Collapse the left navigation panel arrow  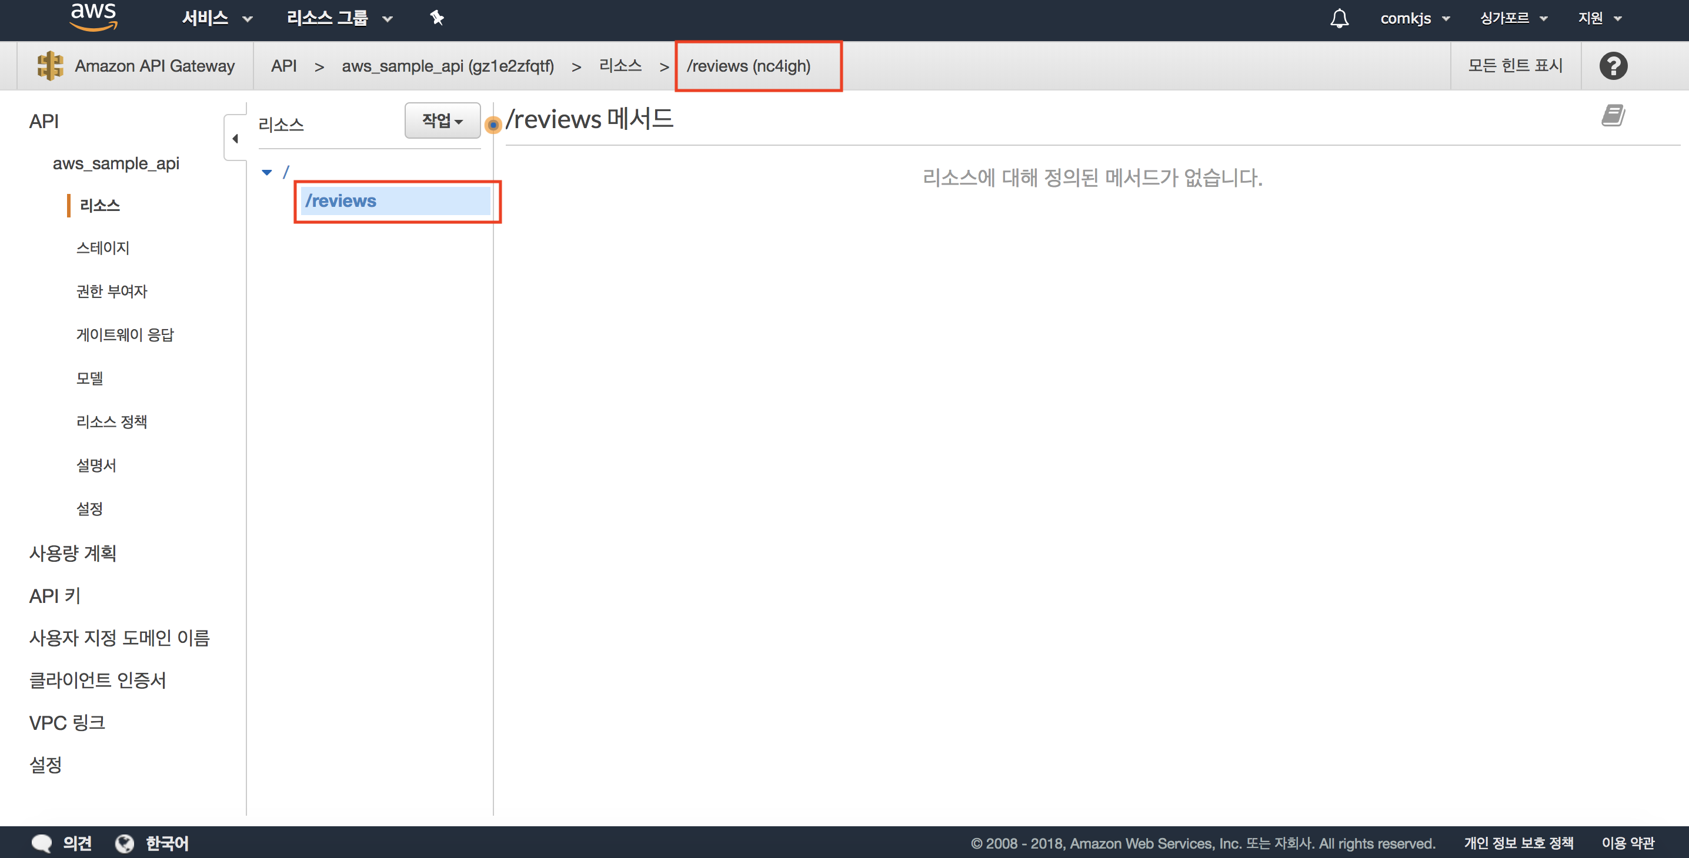(235, 138)
